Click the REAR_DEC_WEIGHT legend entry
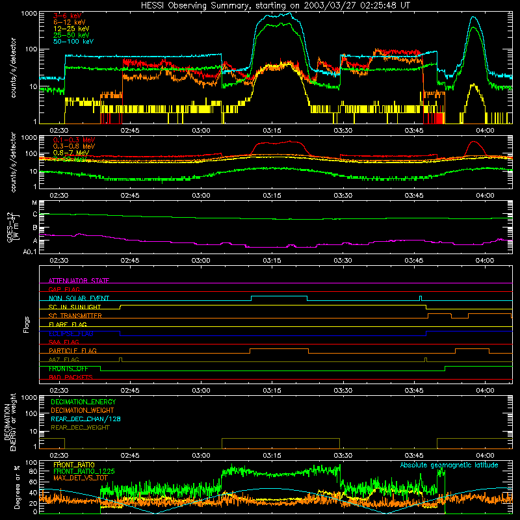520x520 pixels. (x=80, y=428)
